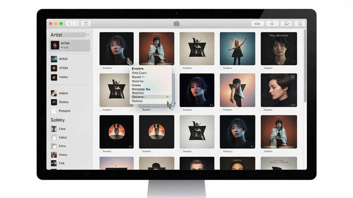
Task: Tick checkbox under second-row blue-lit woman portrait
Action: (x=181, y=110)
